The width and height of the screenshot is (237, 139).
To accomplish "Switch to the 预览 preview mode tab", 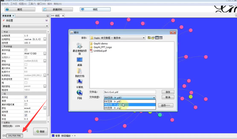I will tap(95, 9).
